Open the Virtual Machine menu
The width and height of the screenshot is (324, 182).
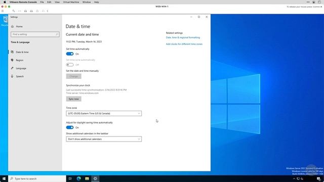[71, 2]
